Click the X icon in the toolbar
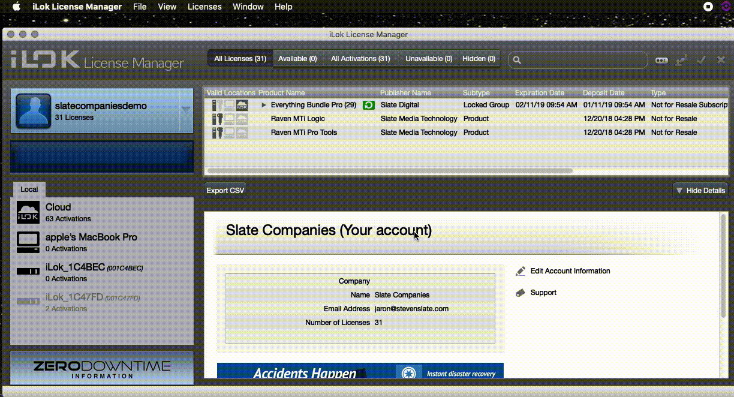 (721, 60)
